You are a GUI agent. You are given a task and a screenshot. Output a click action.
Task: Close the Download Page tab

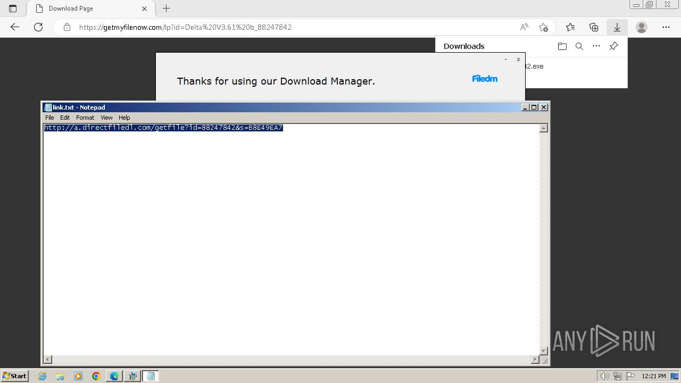[145, 9]
